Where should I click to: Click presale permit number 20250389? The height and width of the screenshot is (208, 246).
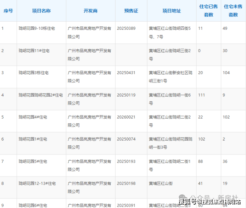(x=126, y=28)
